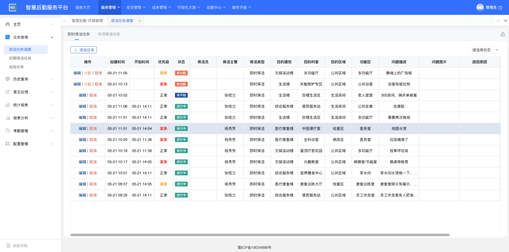The image size is (509, 252).
Task: Cancel the 捡草坪垃圾 task
Action: point(93,151)
